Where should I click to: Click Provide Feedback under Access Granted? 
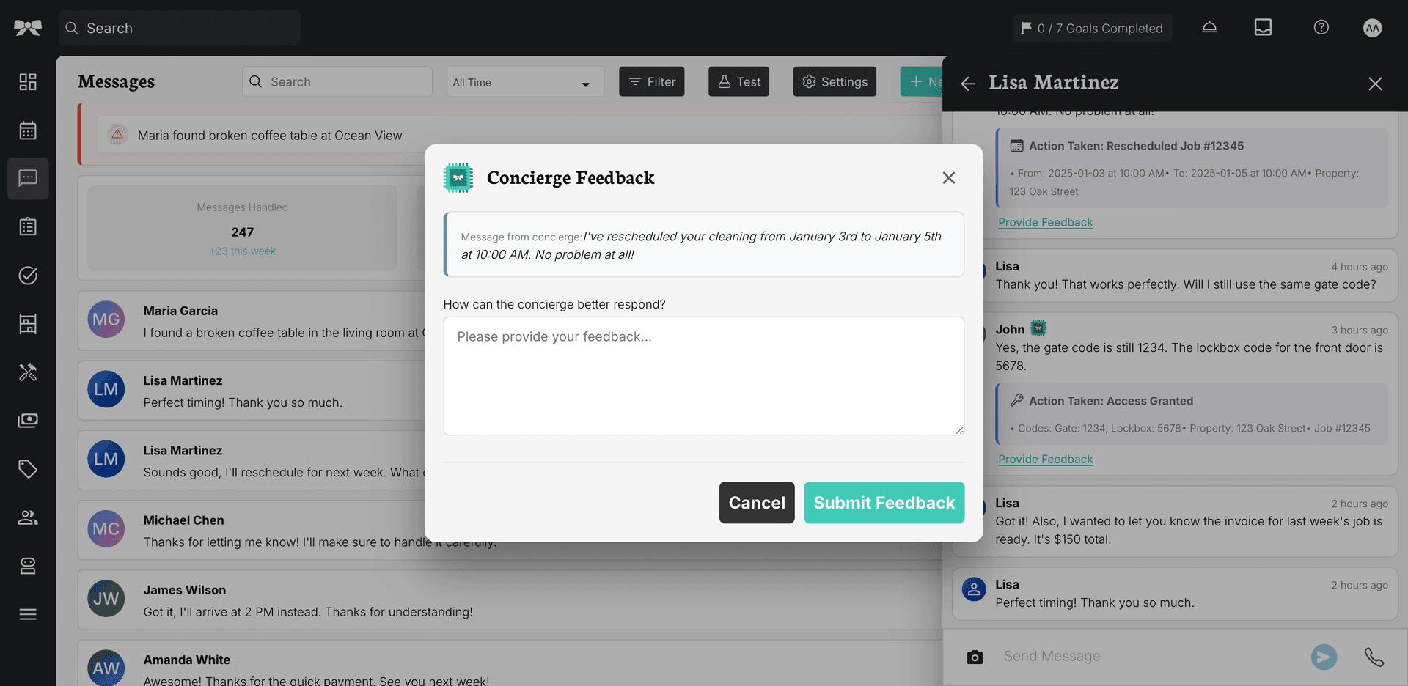1045,459
